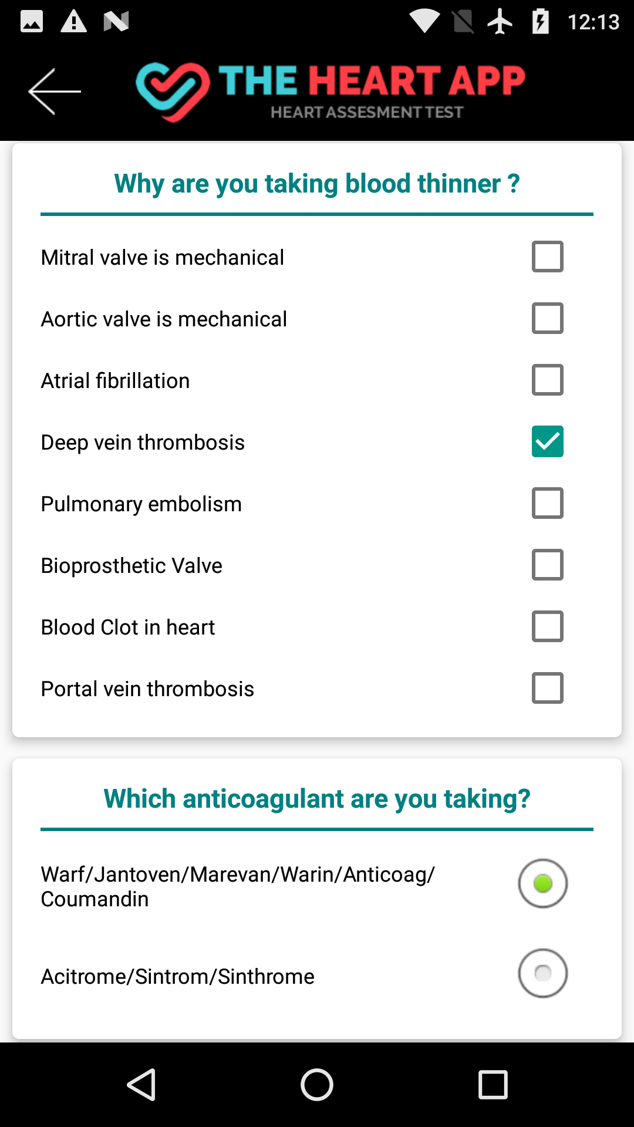634x1127 pixels.
Task: Tap the airplane mode status icon
Action: pyautogui.click(x=500, y=22)
